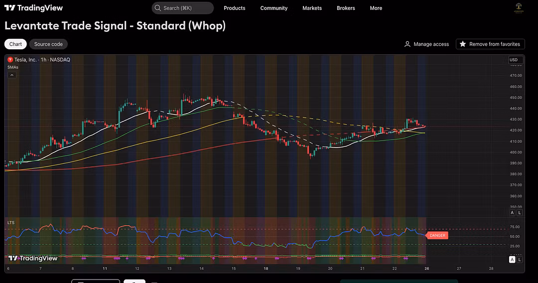This screenshot has height=283, width=538.
Task: Click the LTS indicator label
Action: [x=11, y=223]
